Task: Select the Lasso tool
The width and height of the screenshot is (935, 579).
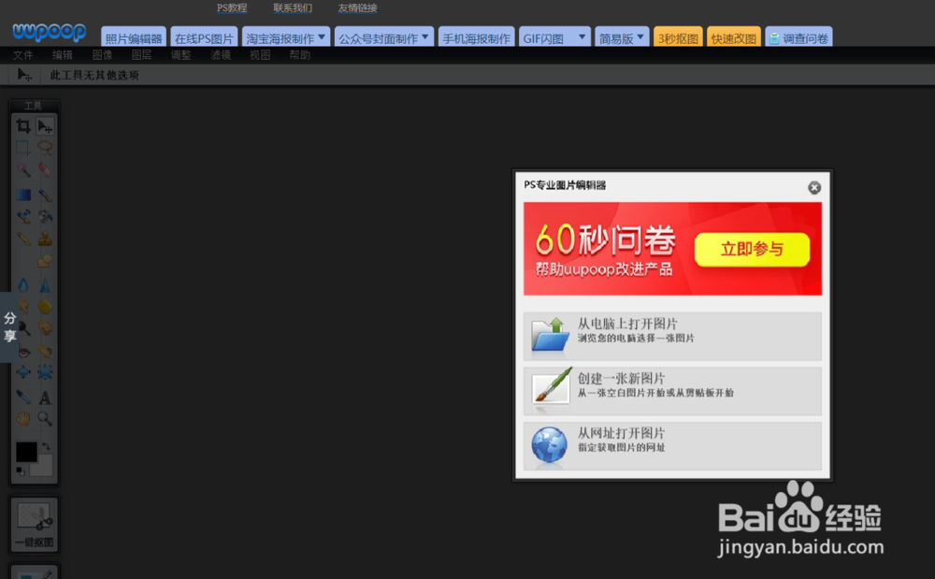Action: [45, 147]
